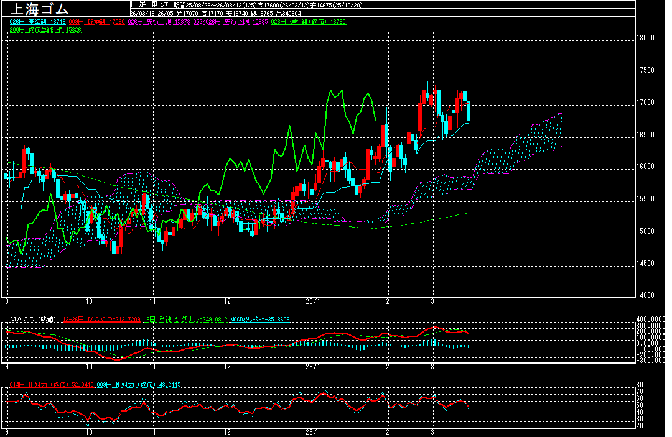
Task: Click the 18000 price axis label
Action: (646, 38)
